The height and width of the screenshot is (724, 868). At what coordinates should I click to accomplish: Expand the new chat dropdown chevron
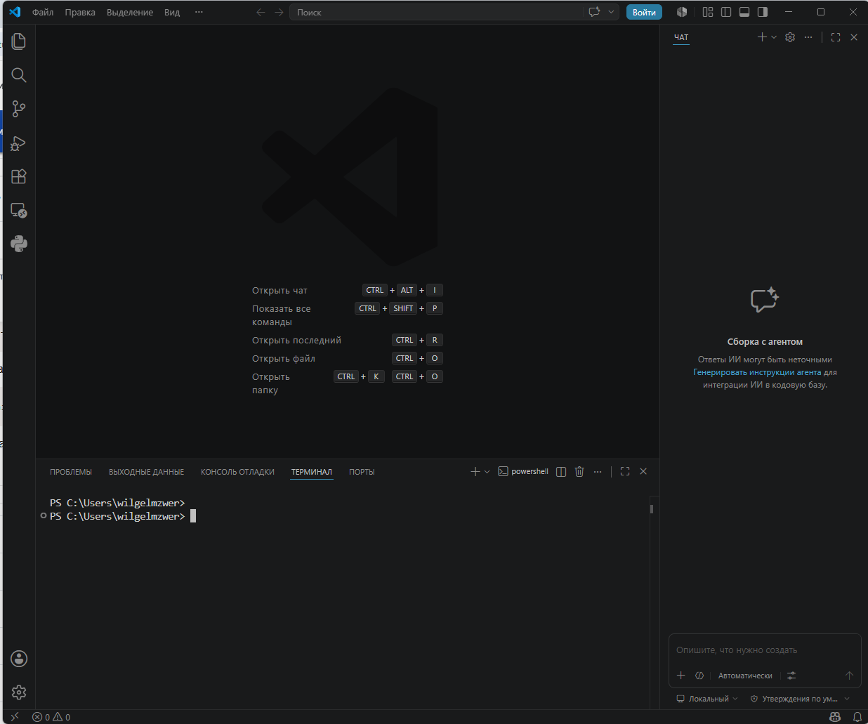[x=774, y=37]
